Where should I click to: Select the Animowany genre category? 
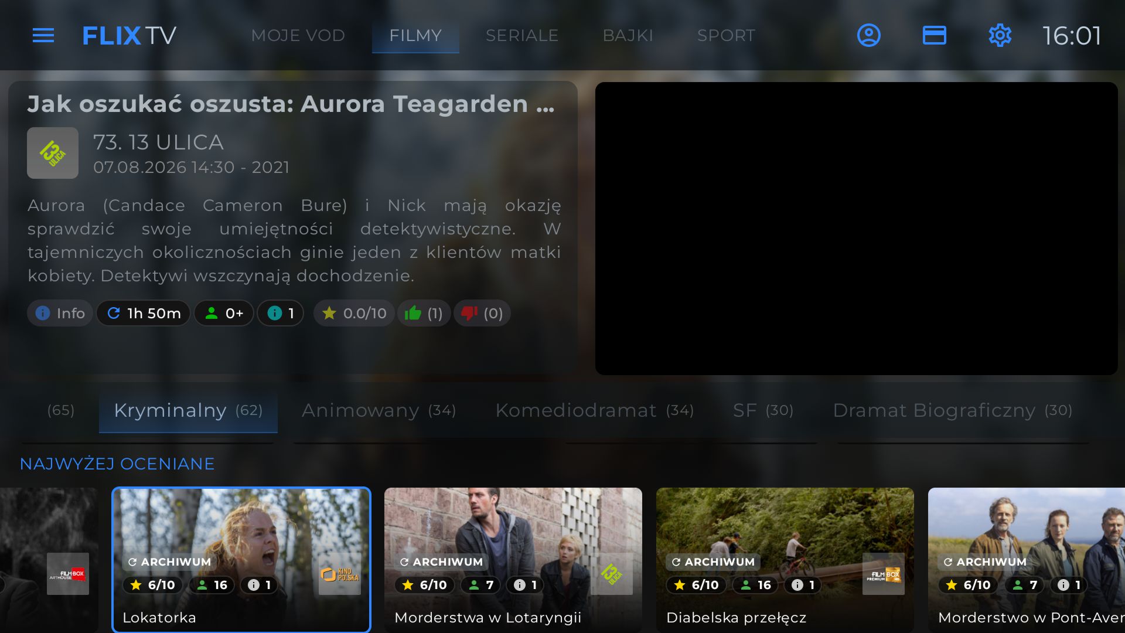coord(379,411)
